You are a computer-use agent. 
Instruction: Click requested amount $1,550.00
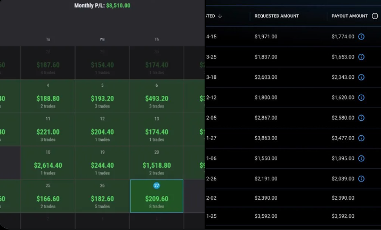[266, 158]
